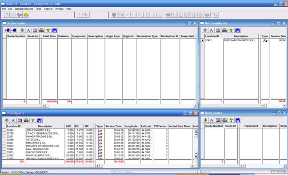Image resolution: width=288 pixels, height=175 pixels.
Task: Click the font icon in Not Considereds toolbar
Action: pos(212,30)
